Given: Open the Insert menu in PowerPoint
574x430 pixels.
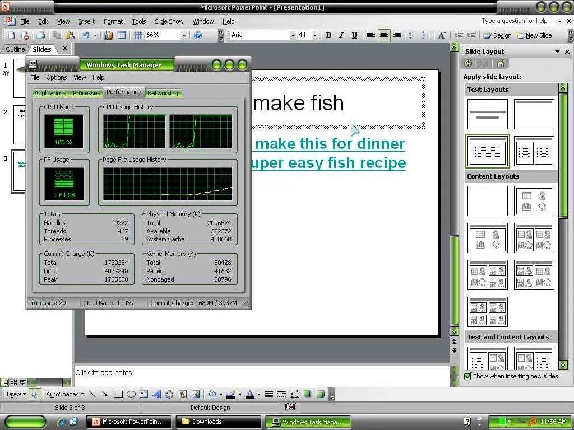Looking at the screenshot, I should tap(86, 21).
